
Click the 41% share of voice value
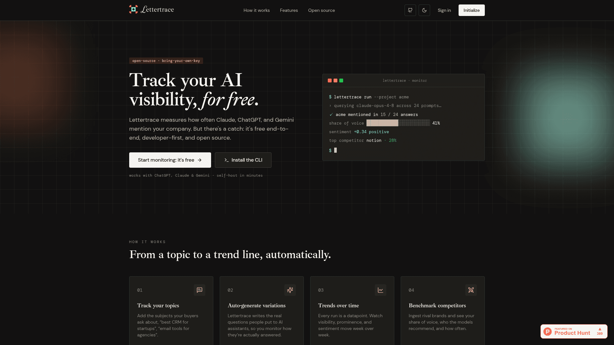(x=436, y=123)
